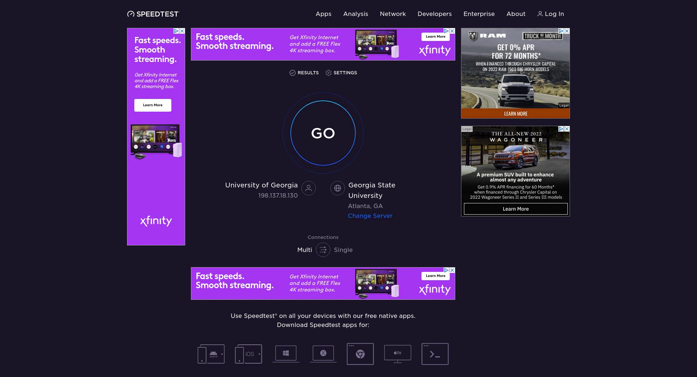
Task: Click the globe server icon
Action: click(337, 188)
